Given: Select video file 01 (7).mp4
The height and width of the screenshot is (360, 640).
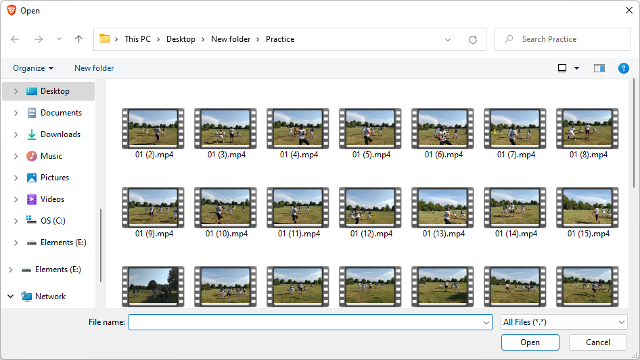Looking at the screenshot, I should [516, 134].
